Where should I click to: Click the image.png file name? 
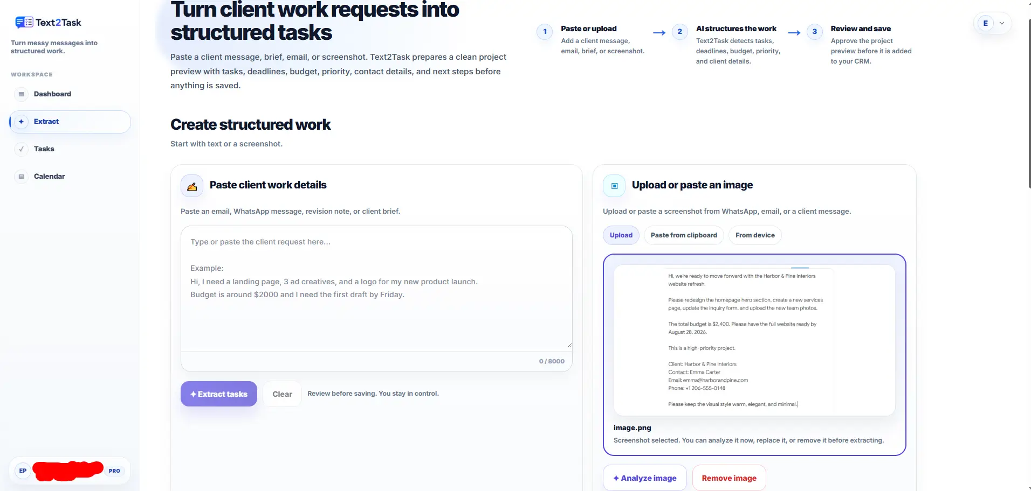pyautogui.click(x=633, y=428)
